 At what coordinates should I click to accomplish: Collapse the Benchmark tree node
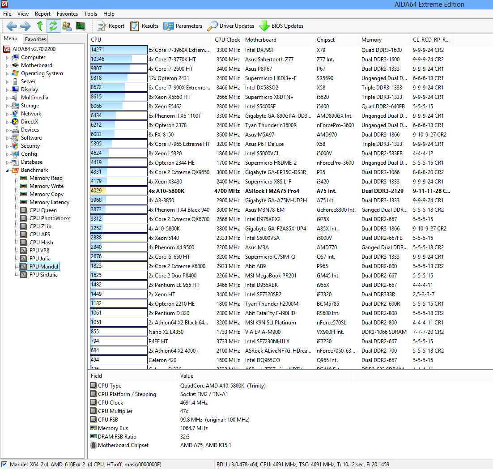click(7, 171)
